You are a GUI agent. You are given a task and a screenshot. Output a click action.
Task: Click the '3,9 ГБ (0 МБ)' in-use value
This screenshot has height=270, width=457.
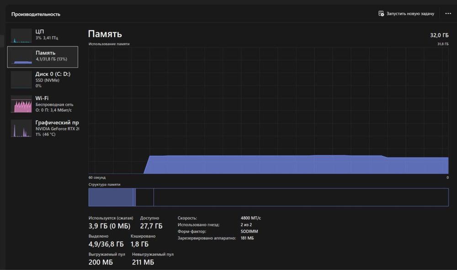point(109,226)
